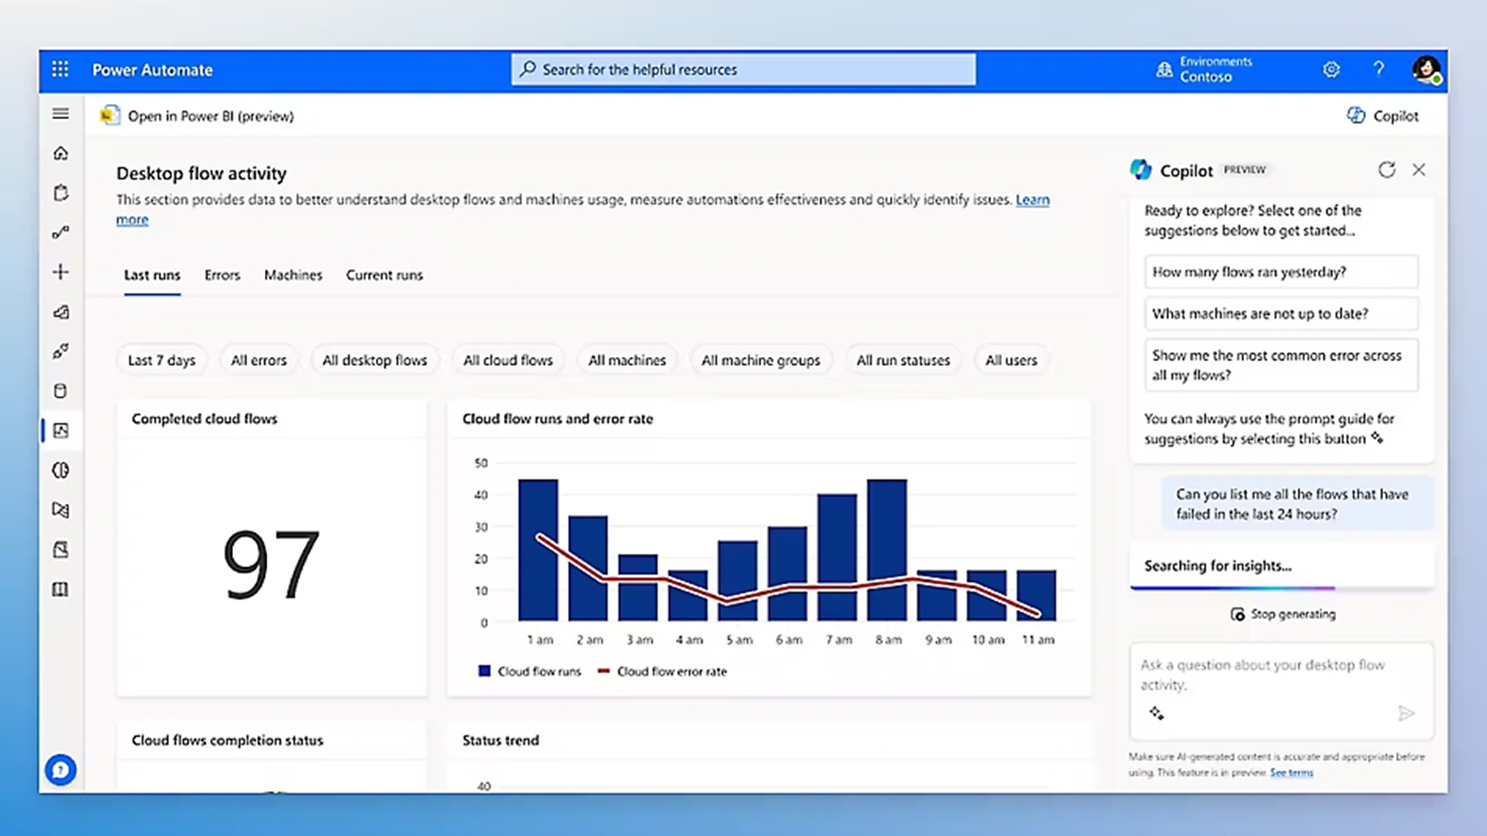Click Stop generating in Copilot
The height and width of the screenshot is (836, 1487).
pyautogui.click(x=1283, y=614)
